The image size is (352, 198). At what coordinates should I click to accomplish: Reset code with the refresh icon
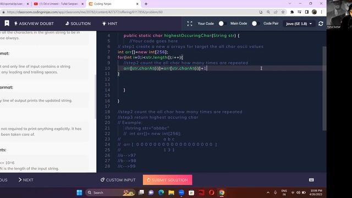(x=321, y=24)
